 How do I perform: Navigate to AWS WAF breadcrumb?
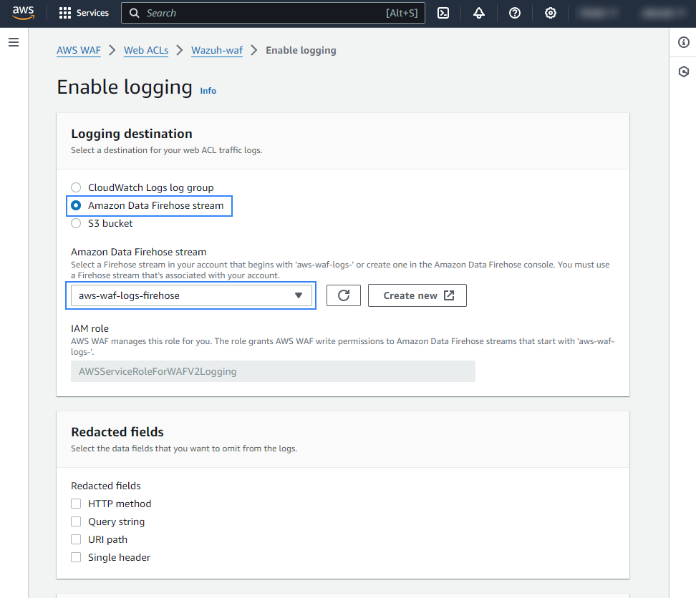click(79, 50)
